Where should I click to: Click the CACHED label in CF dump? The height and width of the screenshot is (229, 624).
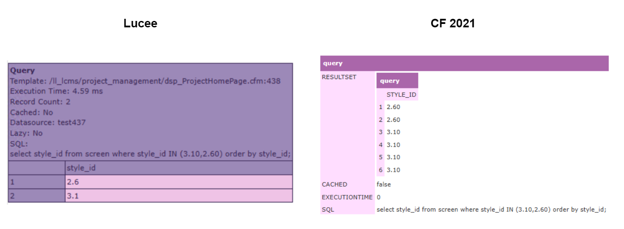[x=334, y=185]
